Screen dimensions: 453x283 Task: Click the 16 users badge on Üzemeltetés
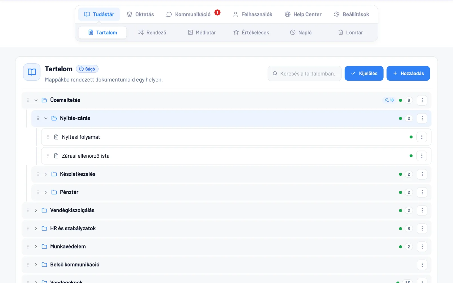[x=389, y=100]
